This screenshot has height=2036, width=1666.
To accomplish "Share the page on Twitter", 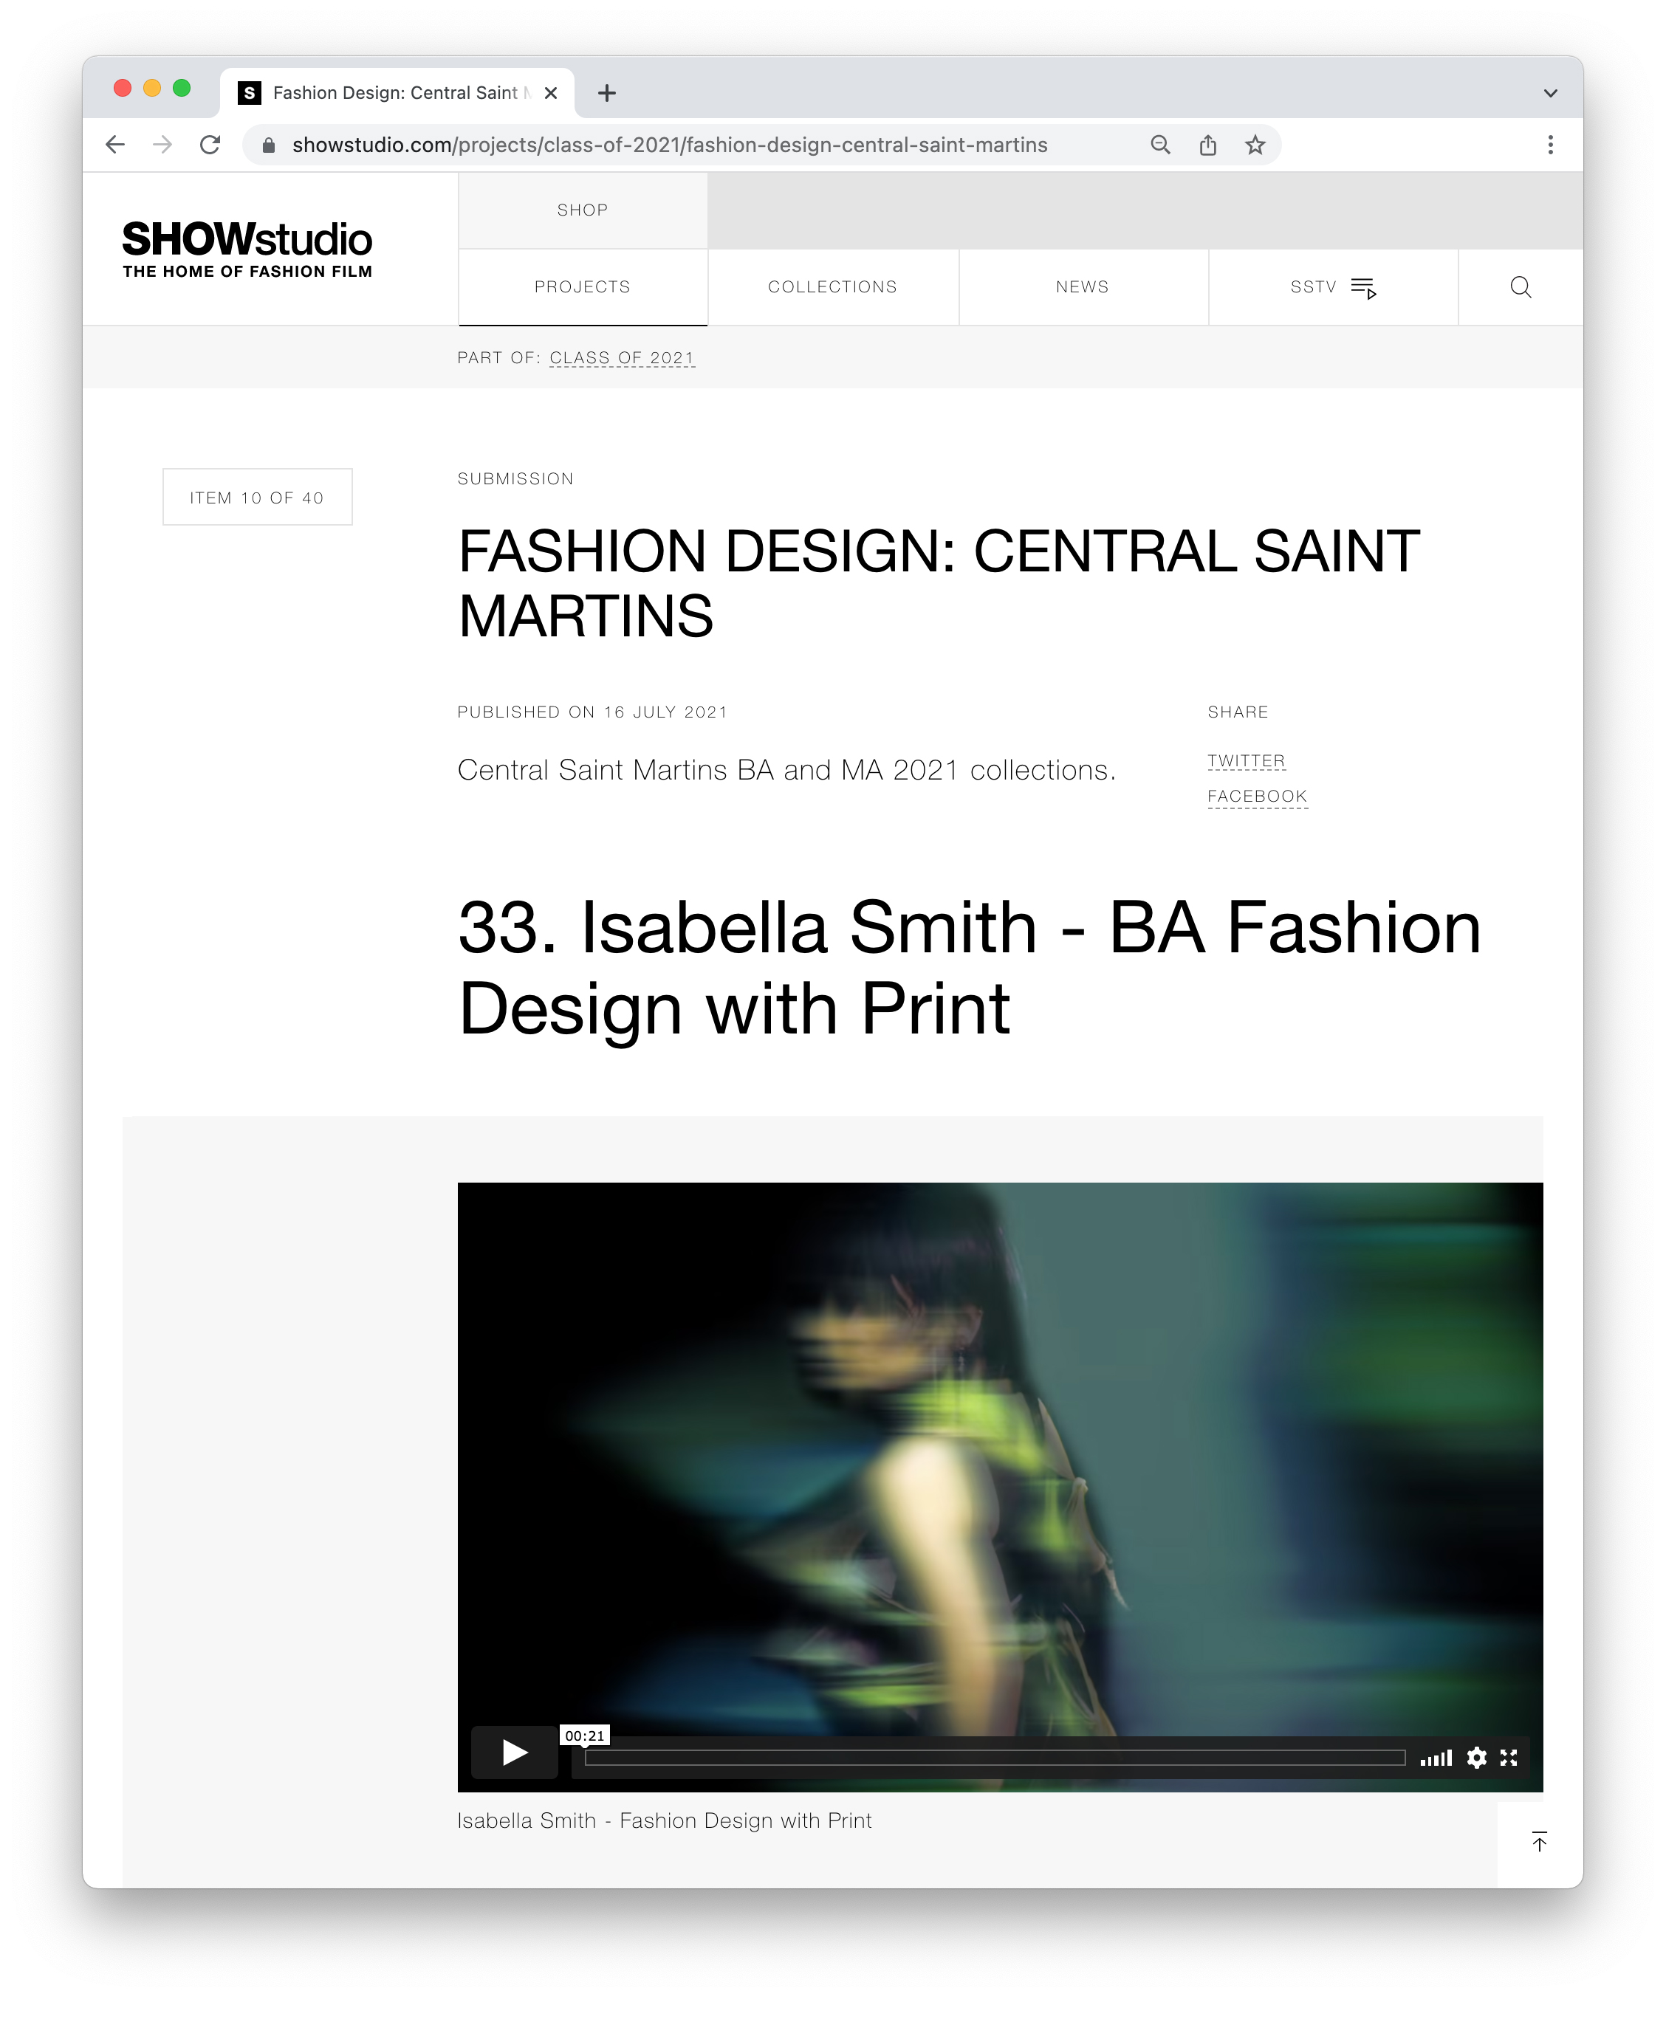I will (1246, 761).
